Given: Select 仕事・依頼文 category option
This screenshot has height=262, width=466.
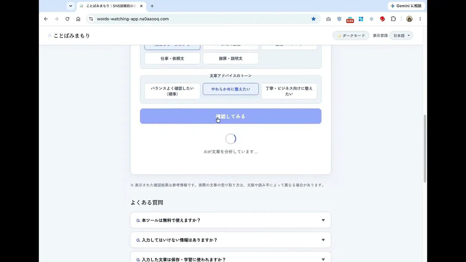Looking at the screenshot, I should [172, 59].
